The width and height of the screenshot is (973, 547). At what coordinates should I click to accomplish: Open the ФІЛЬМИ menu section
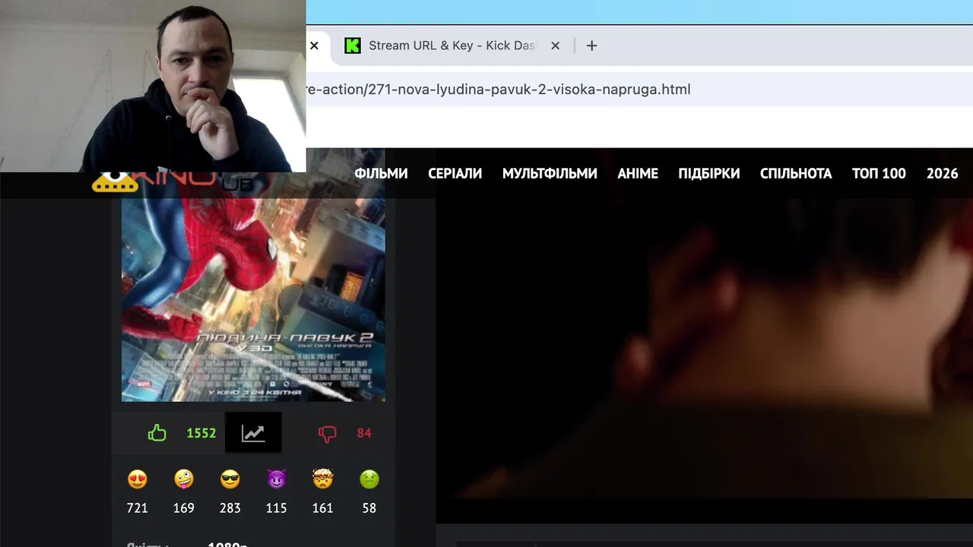click(x=381, y=173)
